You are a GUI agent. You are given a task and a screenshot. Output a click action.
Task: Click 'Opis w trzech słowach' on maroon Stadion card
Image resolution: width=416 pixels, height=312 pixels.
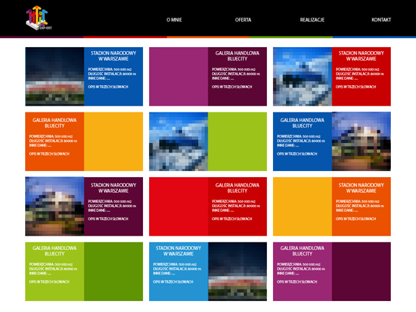[108, 219]
